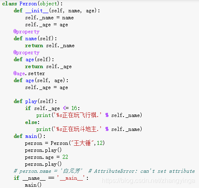The width and height of the screenshot is (199, 188).
Task: Click 'return self._name' line
Action: click(50, 46)
